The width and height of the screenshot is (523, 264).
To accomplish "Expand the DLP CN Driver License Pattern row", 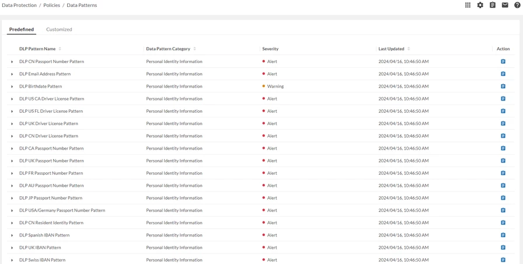I will coord(12,136).
